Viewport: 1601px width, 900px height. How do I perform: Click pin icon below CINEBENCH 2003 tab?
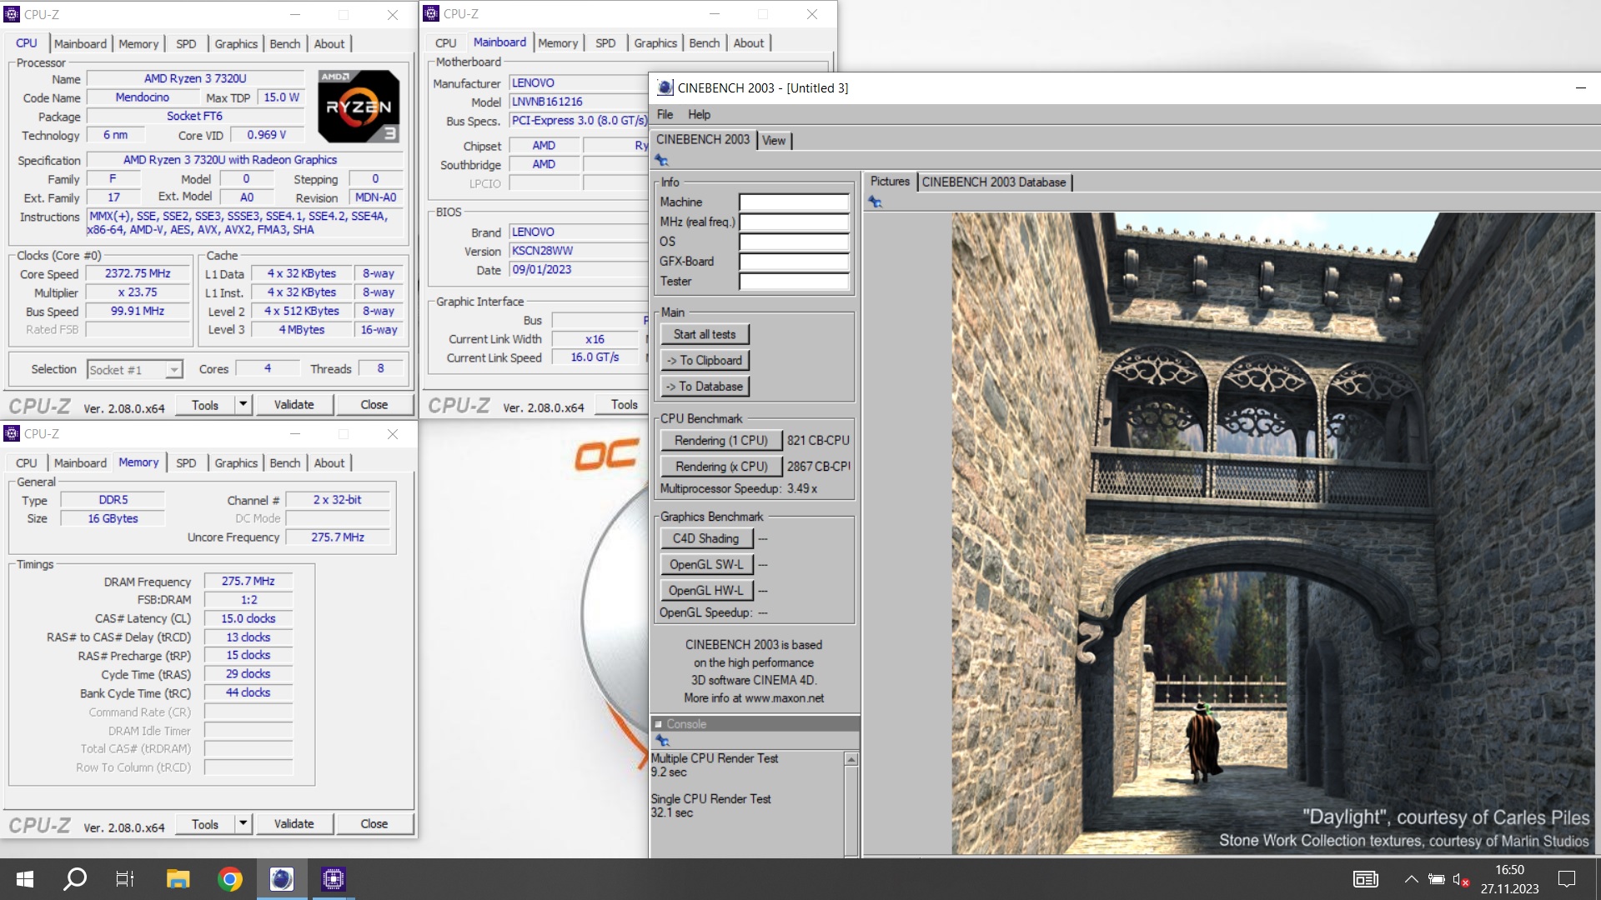pos(661,160)
